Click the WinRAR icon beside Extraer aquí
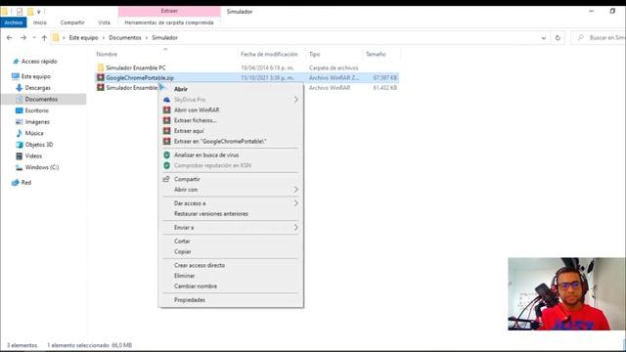 (167, 130)
